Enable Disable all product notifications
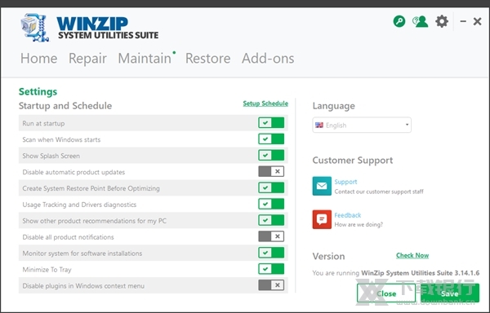Screen dimensions: 490x313 [271, 236]
